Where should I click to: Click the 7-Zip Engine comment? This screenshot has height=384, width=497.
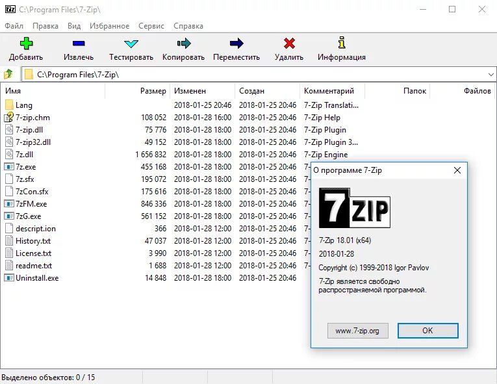coord(326,155)
